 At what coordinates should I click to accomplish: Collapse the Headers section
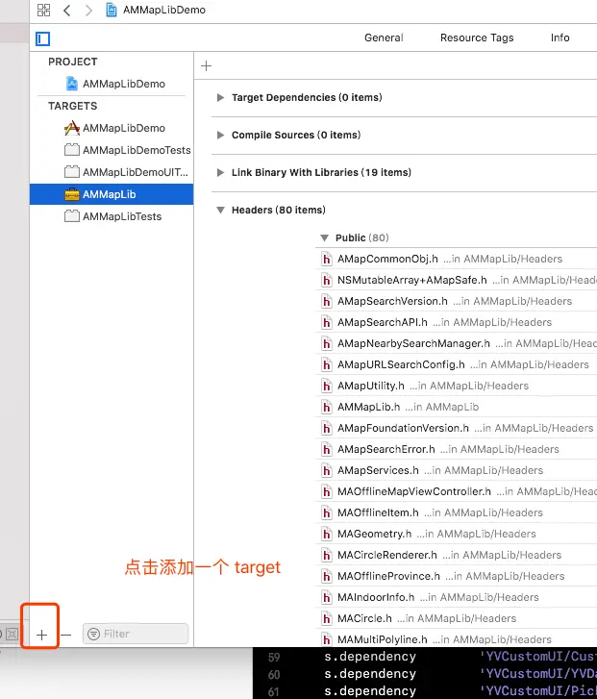[x=220, y=210]
